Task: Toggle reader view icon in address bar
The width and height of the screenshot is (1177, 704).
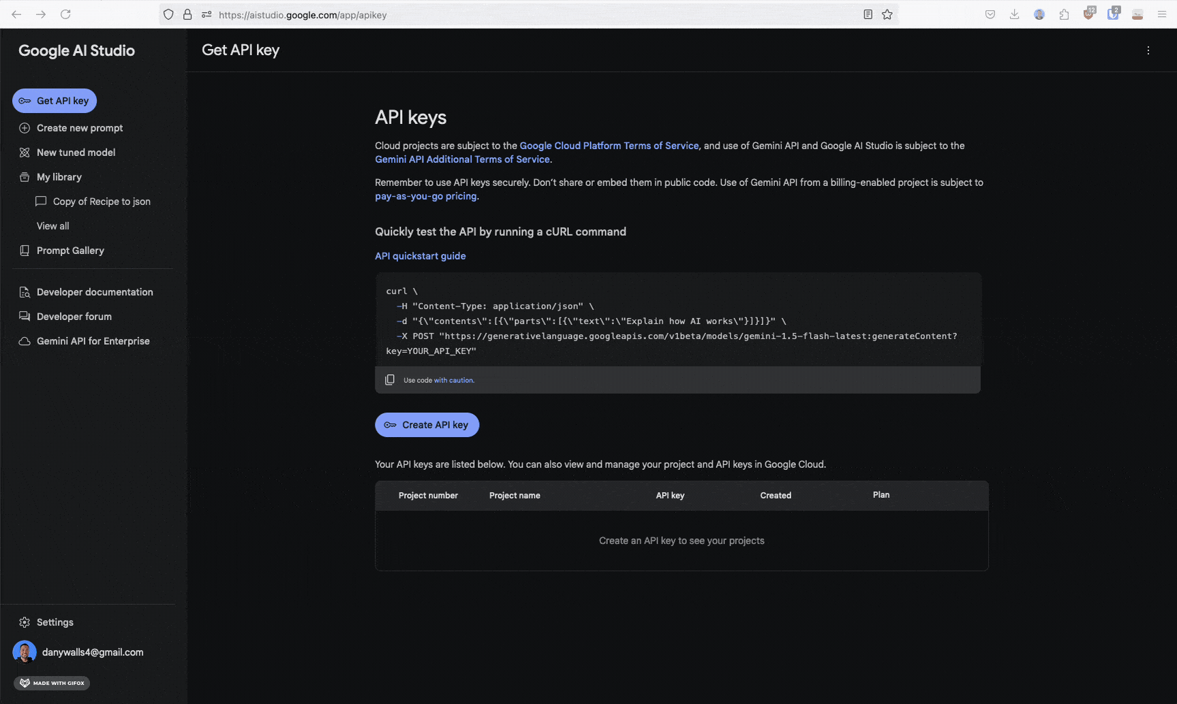Action: pyautogui.click(x=868, y=14)
